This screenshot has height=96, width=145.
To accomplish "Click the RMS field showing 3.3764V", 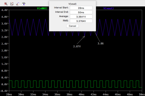I will 81,21.
